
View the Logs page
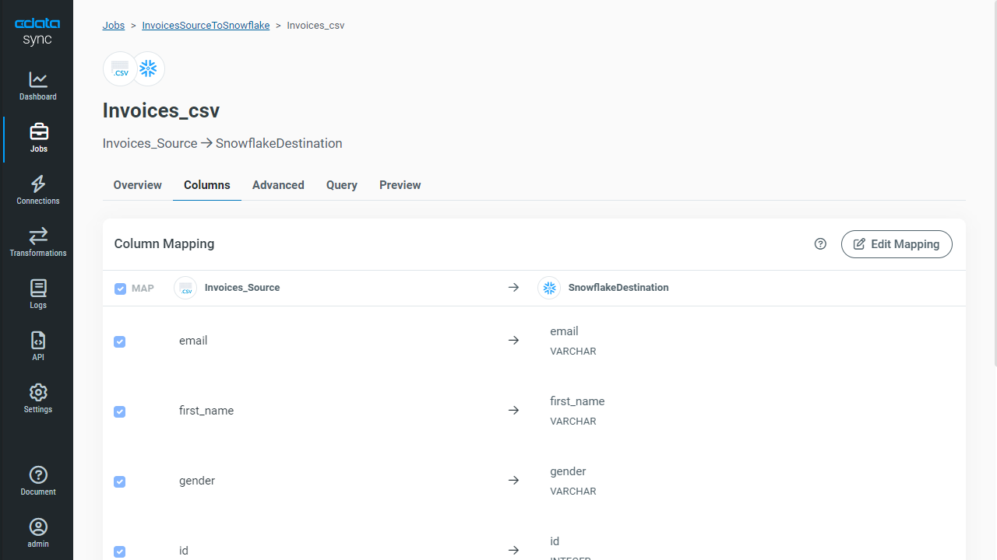[38, 295]
